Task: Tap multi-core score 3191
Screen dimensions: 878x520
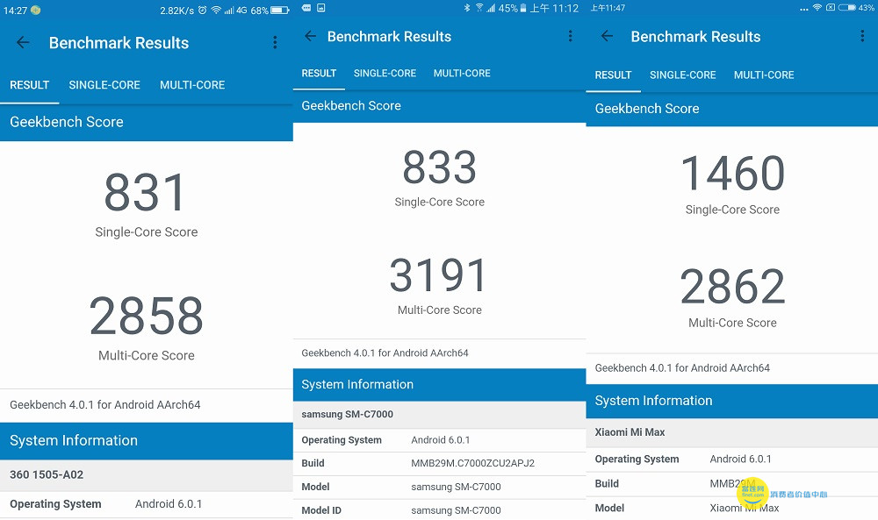Action: [x=438, y=275]
